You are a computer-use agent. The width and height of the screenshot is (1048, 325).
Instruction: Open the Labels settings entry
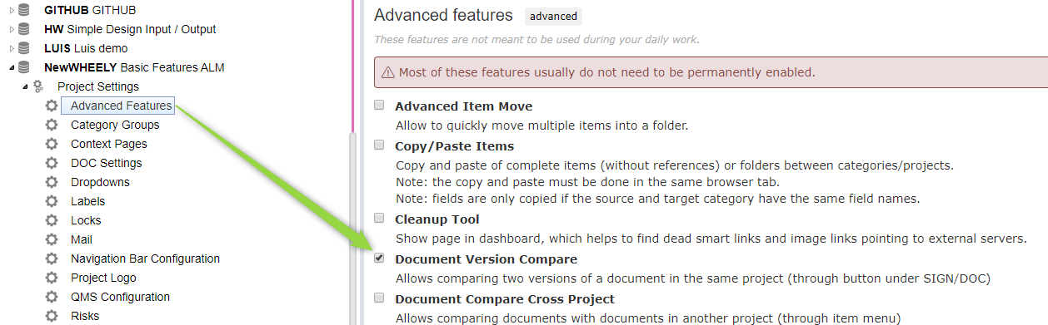tap(87, 201)
